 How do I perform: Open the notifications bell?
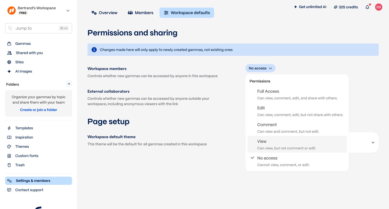pyautogui.click(x=367, y=7)
